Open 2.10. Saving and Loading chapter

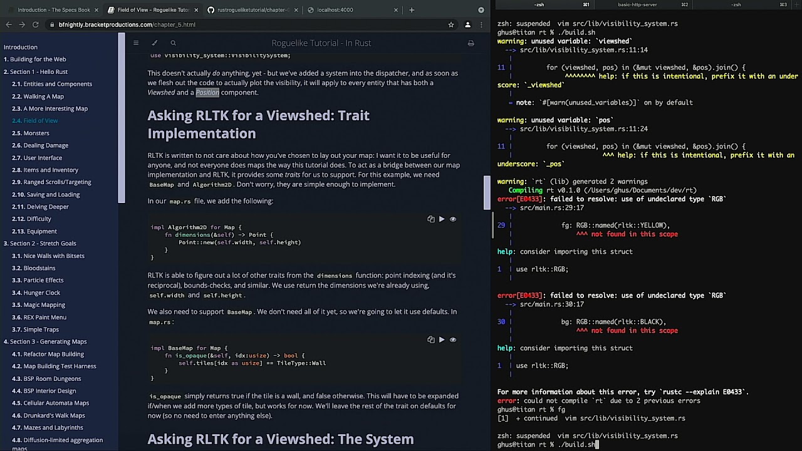click(x=46, y=194)
